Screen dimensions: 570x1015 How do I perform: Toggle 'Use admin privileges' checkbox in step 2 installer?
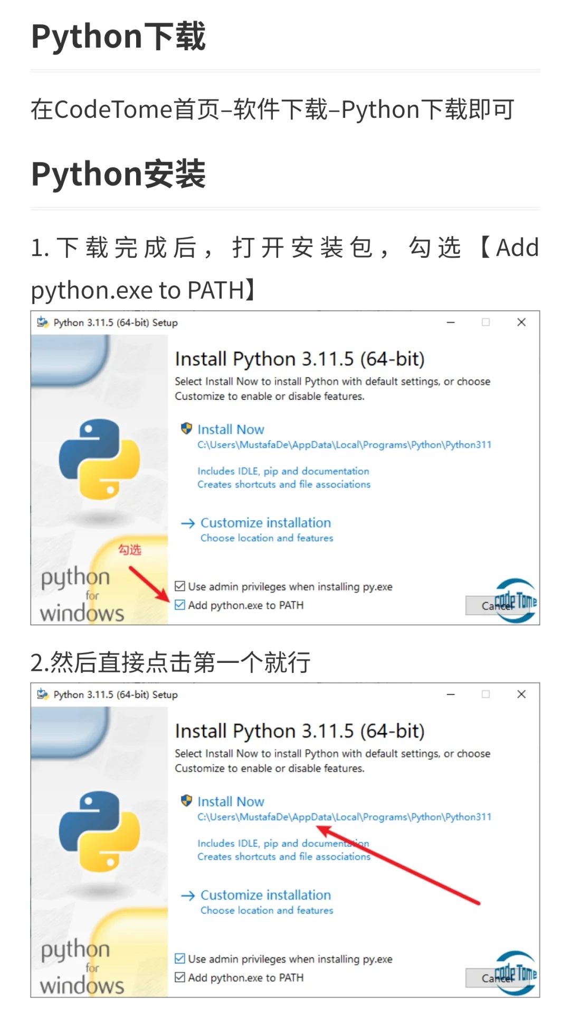click(180, 958)
